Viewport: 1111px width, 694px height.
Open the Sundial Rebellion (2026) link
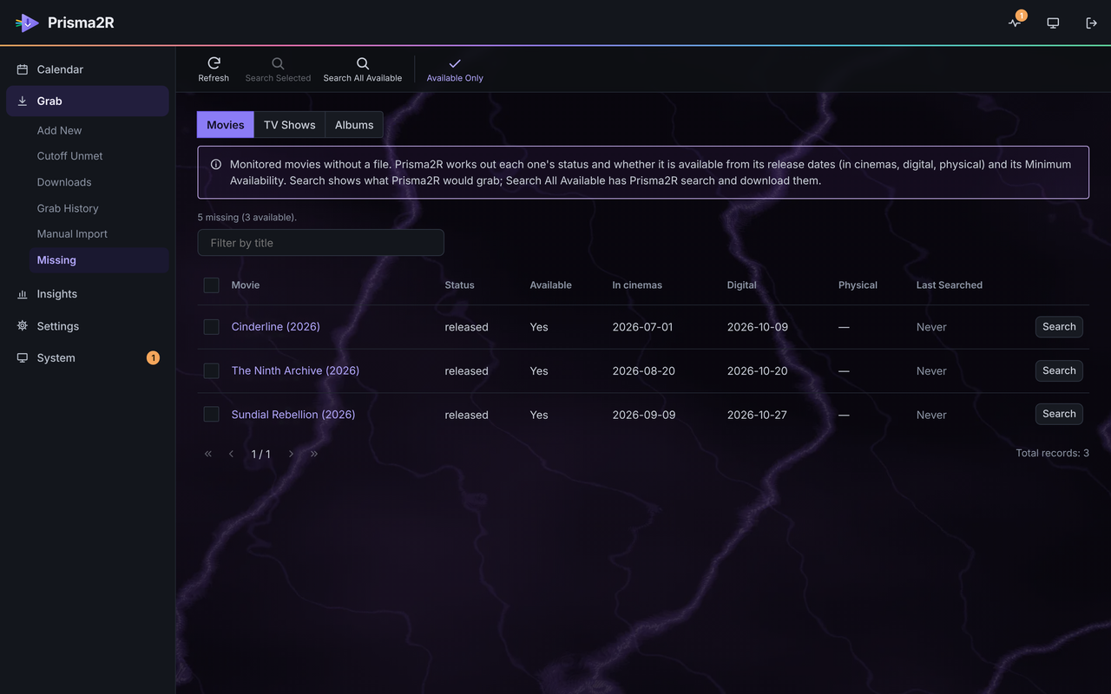click(x=293, y=415)
